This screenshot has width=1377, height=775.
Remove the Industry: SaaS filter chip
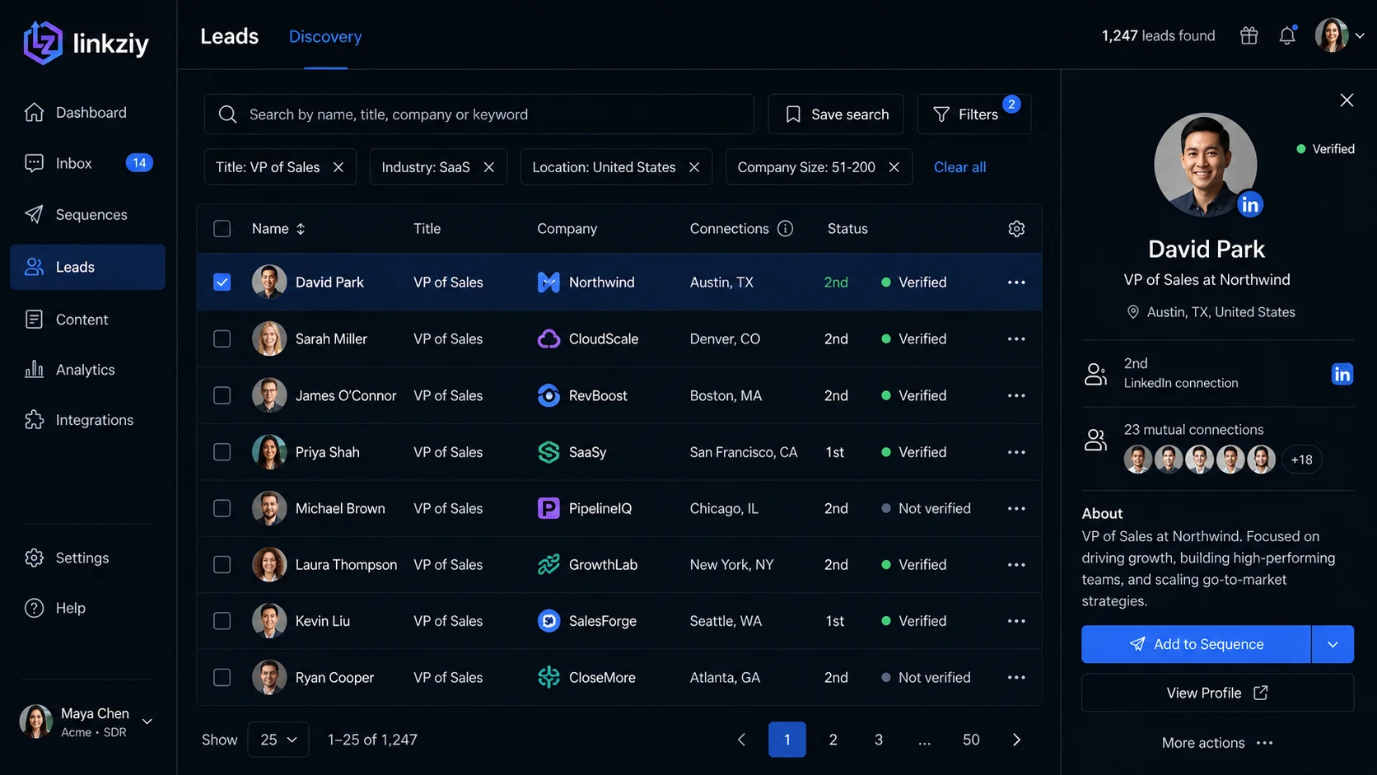click(x=489, y=167)
